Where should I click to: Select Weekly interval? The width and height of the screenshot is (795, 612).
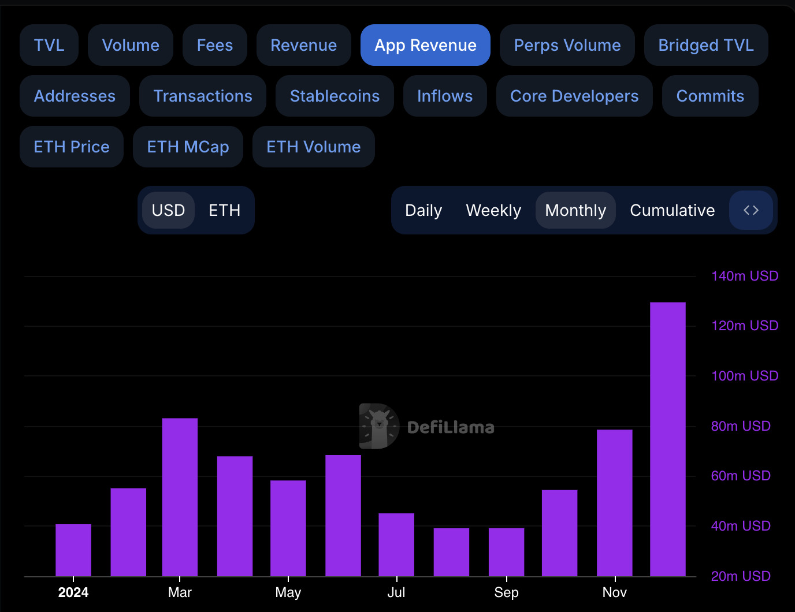(493, 210)
